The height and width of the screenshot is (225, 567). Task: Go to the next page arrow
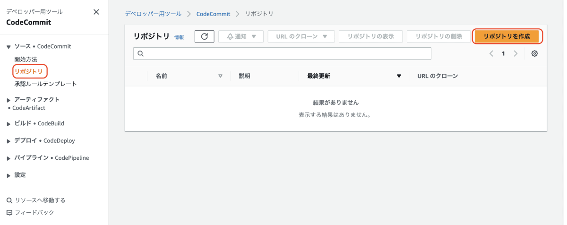[x=515, y=53]
